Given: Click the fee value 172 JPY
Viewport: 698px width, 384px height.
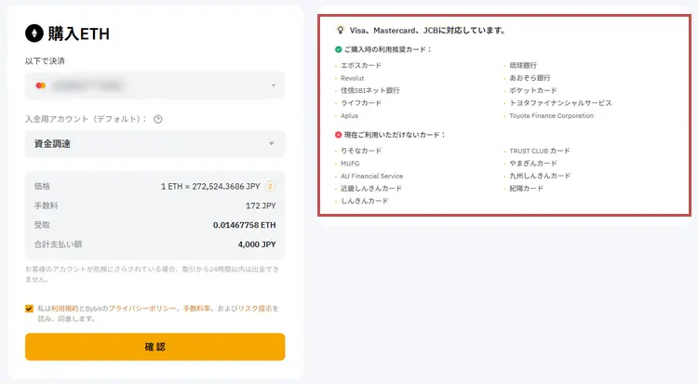Looking at the screenshot, I should click(261, 206).
